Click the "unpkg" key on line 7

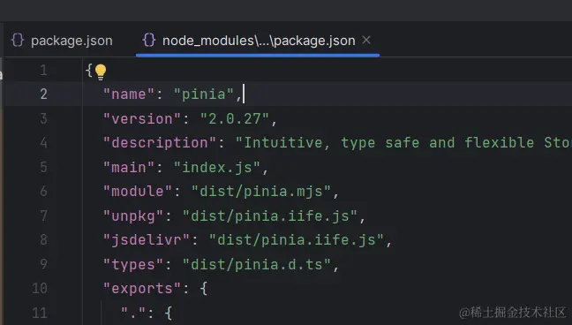coord(133,215)
